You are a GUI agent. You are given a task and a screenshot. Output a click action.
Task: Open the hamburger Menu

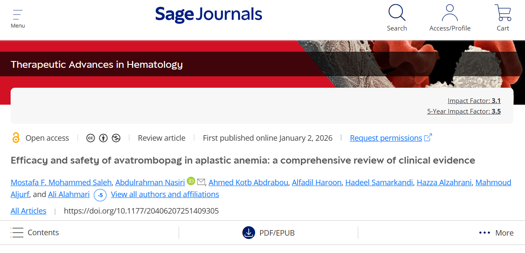point(17,15)
